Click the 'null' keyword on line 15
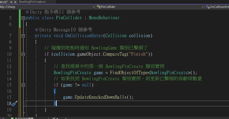The width and height of the screenshot is (229, 119). pos(86,85)
